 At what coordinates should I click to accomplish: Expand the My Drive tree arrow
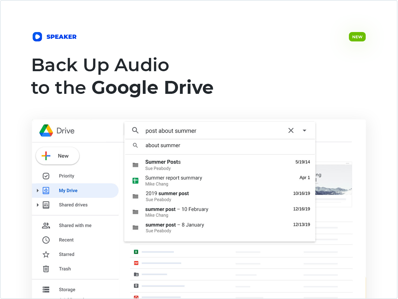coord(37,191)
